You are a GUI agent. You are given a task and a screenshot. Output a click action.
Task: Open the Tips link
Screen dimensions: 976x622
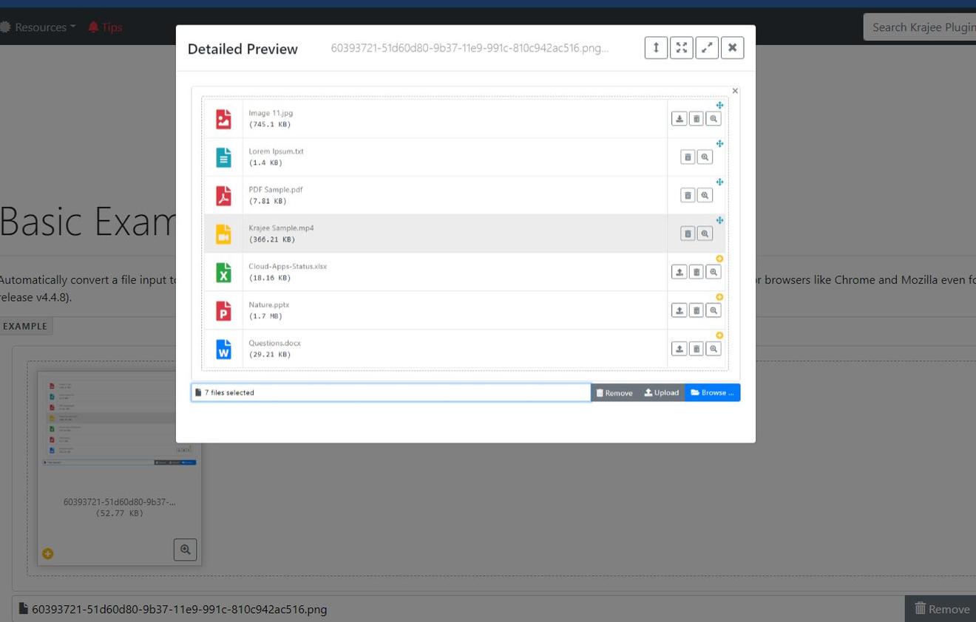pyautogui.click(x=105, y=27)
